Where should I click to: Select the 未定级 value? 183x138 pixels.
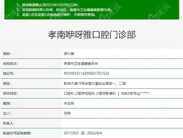pos(69,104)
